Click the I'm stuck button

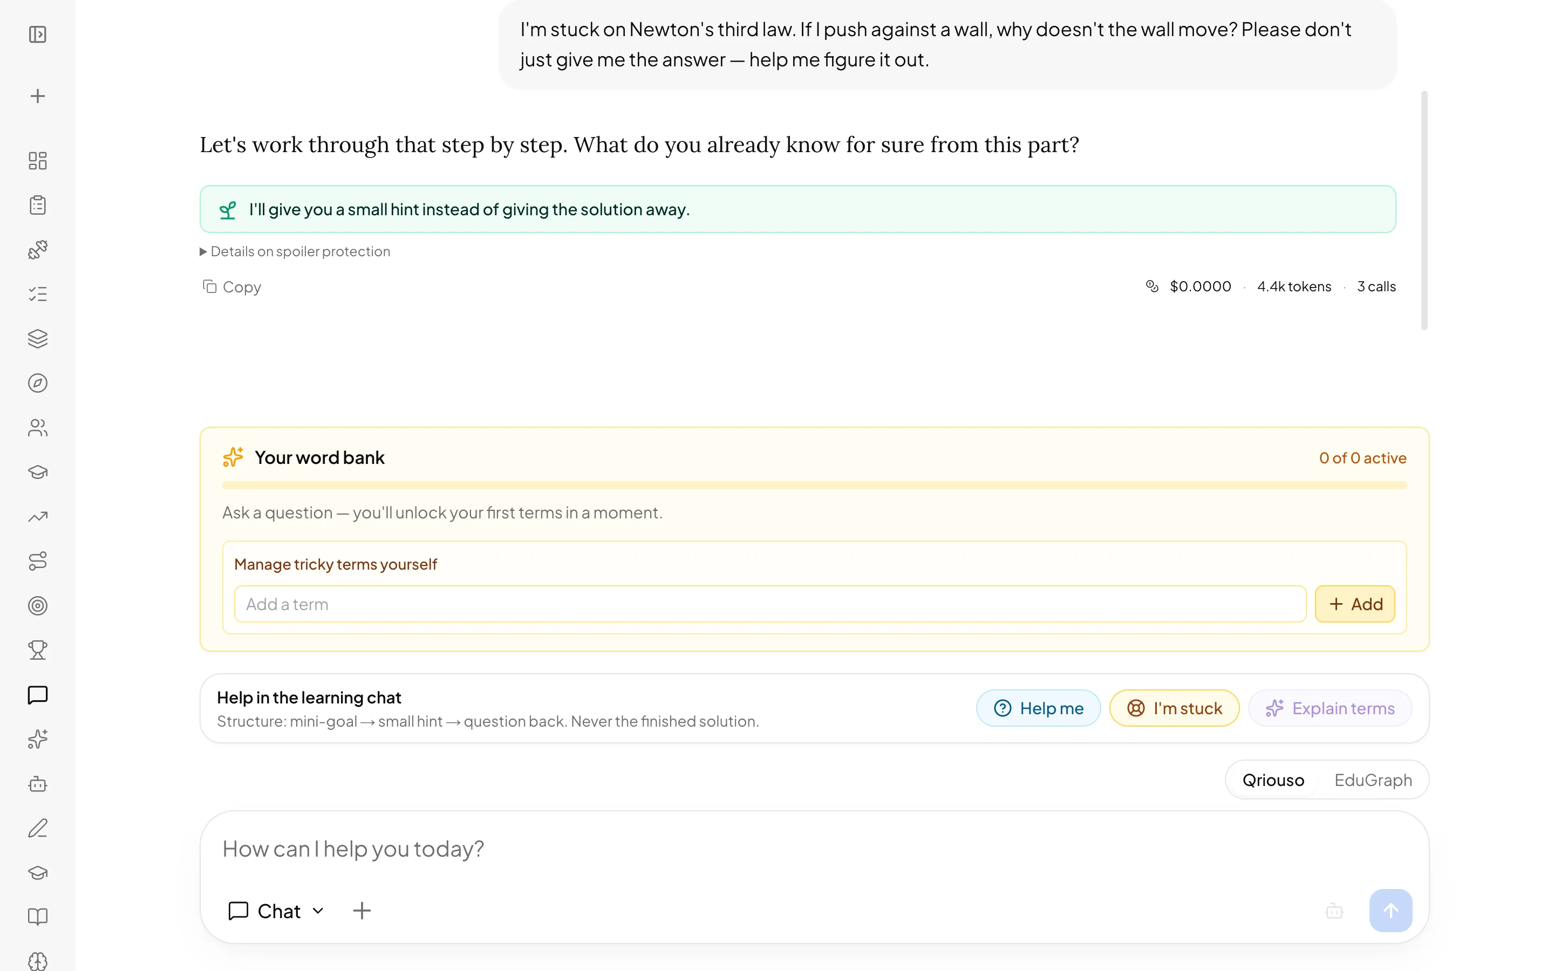coord(1174,708)
